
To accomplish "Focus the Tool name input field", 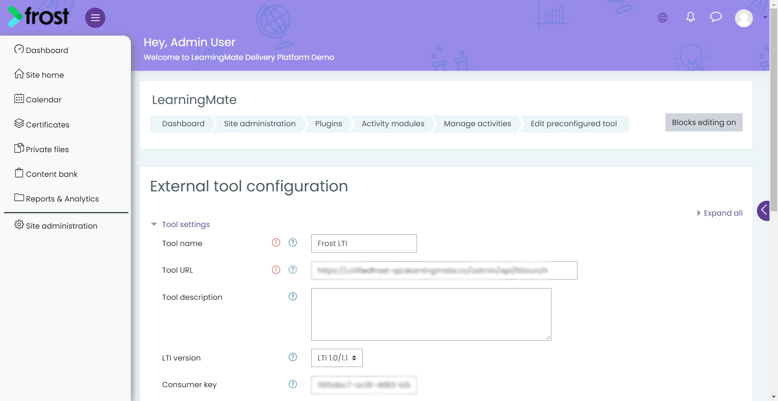I will pos(364,243).
